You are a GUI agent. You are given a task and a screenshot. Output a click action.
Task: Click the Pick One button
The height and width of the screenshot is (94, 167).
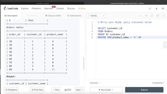click(x=37, y=90)
